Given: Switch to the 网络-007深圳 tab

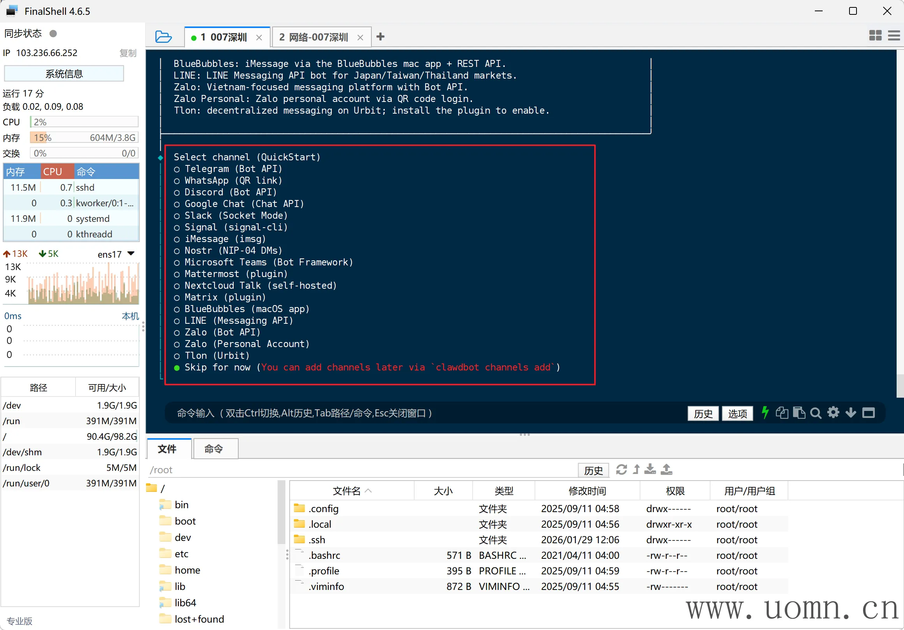Looking at the screenshot, I should (314, 37).
